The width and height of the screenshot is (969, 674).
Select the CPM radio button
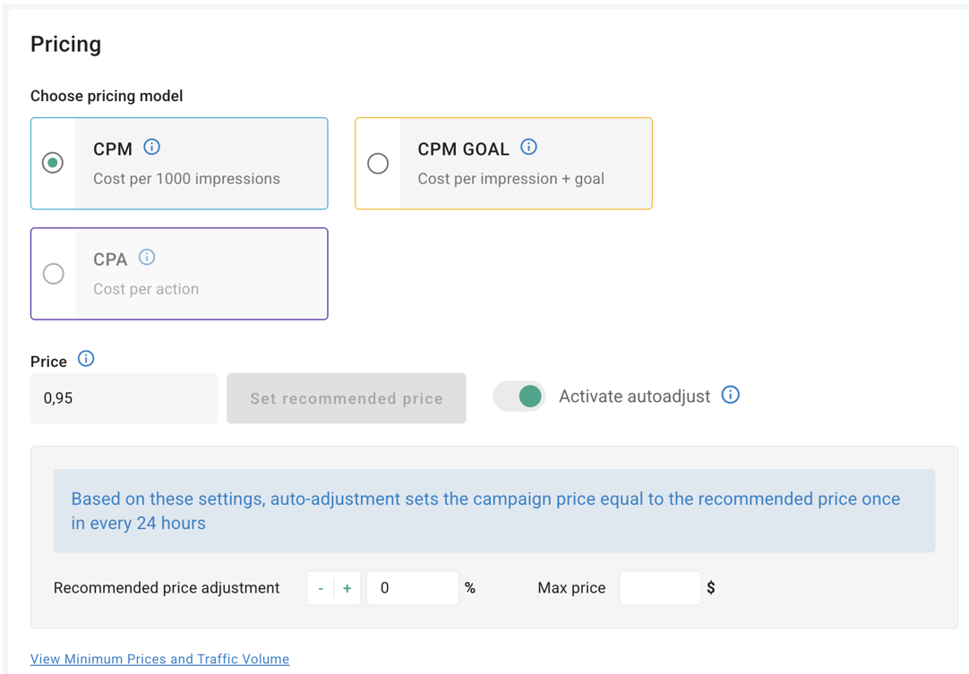pos(53,163)
